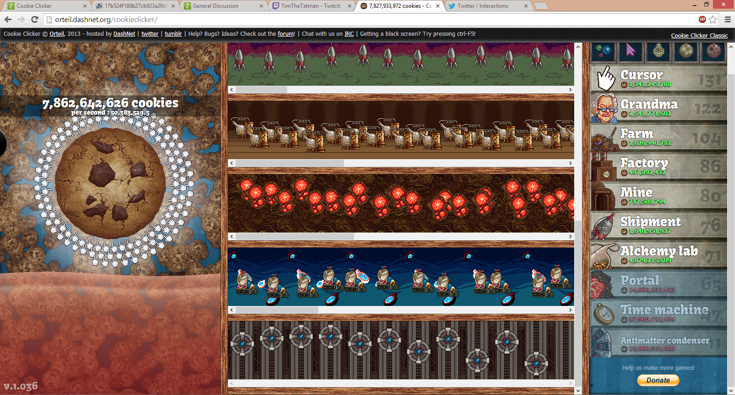The width and height of the screenshot is (735, 395).
Task: Switch to the General Discussion tab
Action: coord(223,6)
